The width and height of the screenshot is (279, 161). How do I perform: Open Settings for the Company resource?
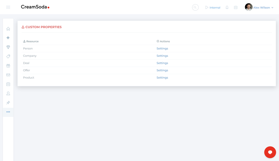(x=162, y=56)
